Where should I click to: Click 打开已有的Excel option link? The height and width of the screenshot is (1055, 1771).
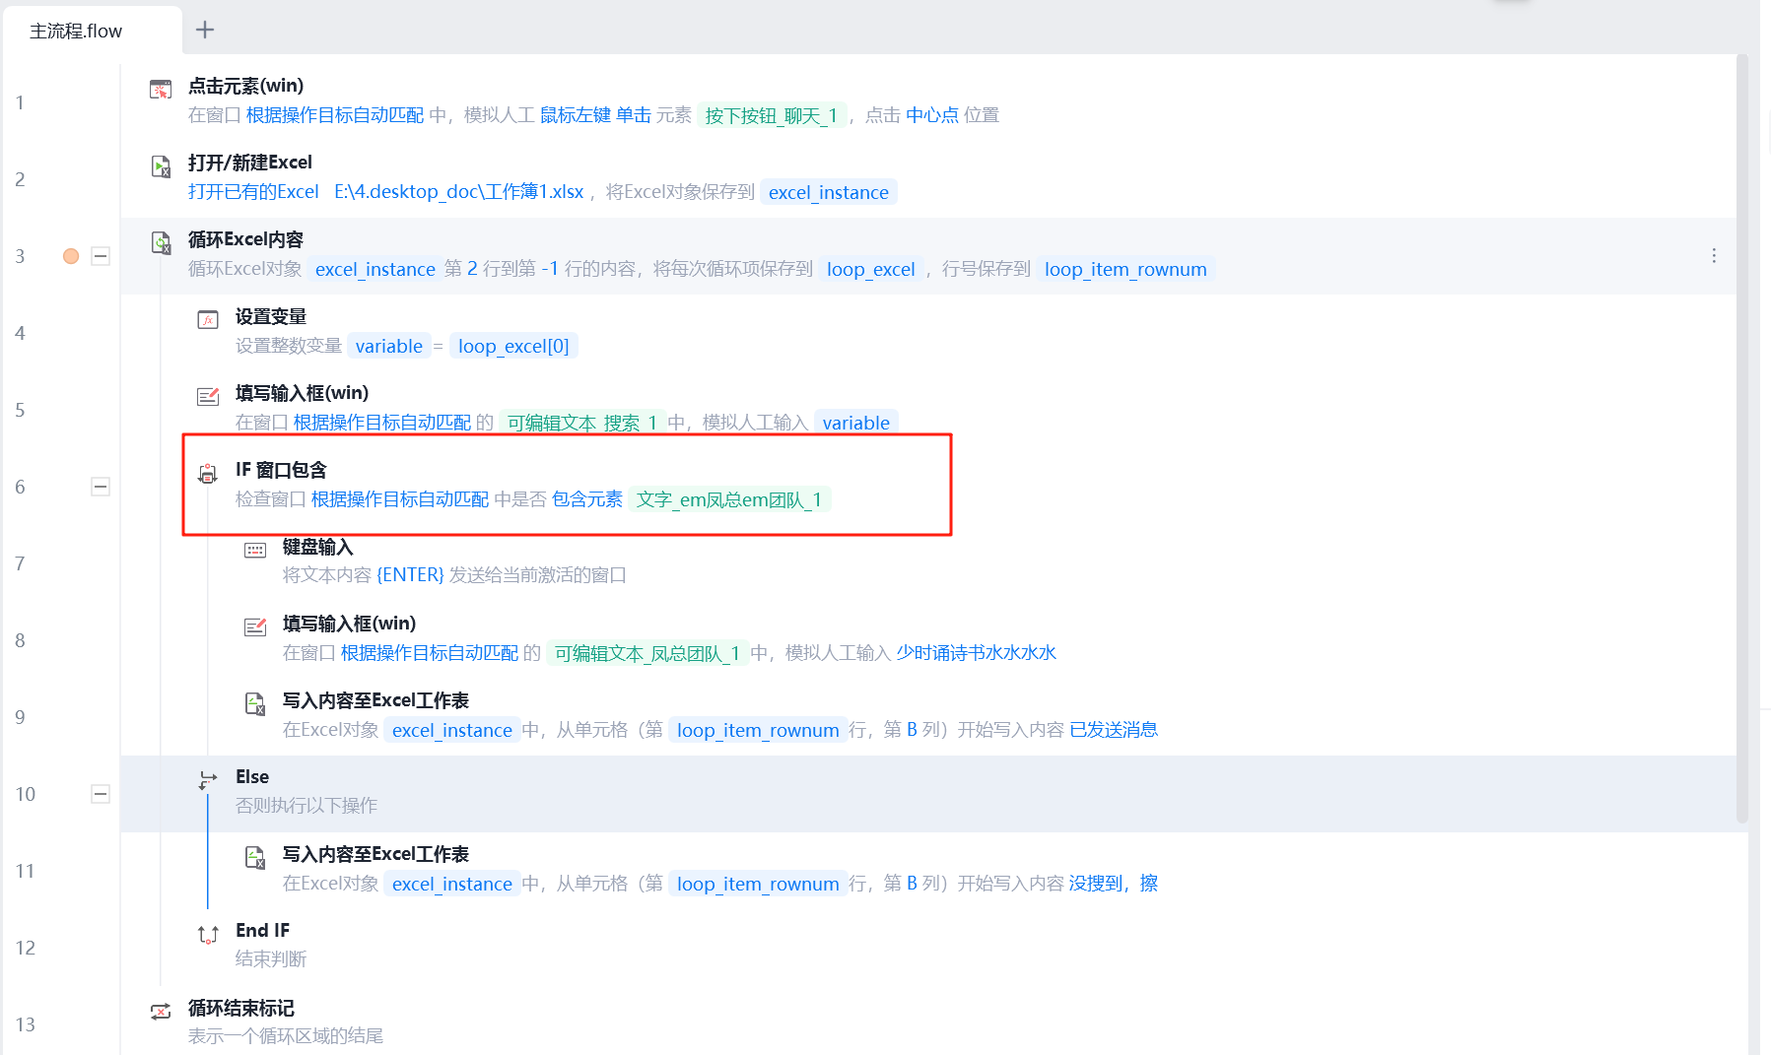coord(253,192)
